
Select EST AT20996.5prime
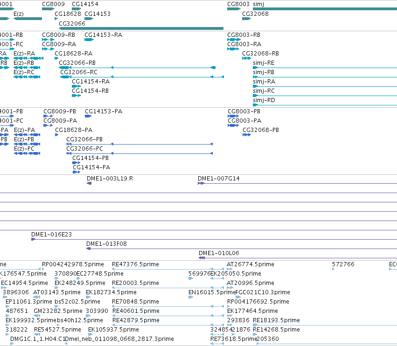point(251,283)
